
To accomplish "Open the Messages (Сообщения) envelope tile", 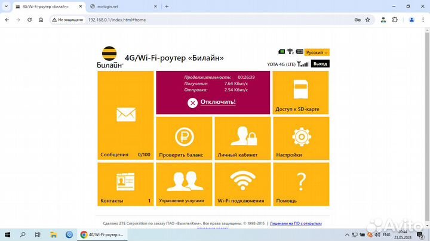I will (125, 115).
